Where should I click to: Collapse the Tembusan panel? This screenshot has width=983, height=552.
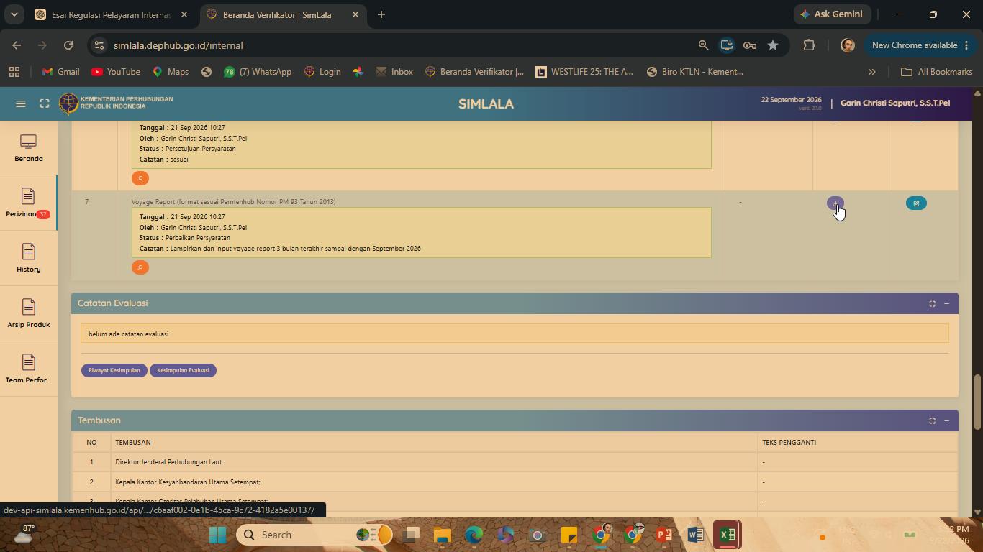946,420
